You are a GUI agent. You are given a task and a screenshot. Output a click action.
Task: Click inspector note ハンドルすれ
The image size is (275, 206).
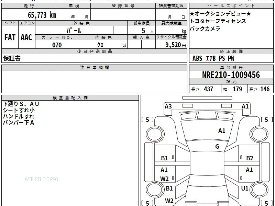[x=19, y=116]
